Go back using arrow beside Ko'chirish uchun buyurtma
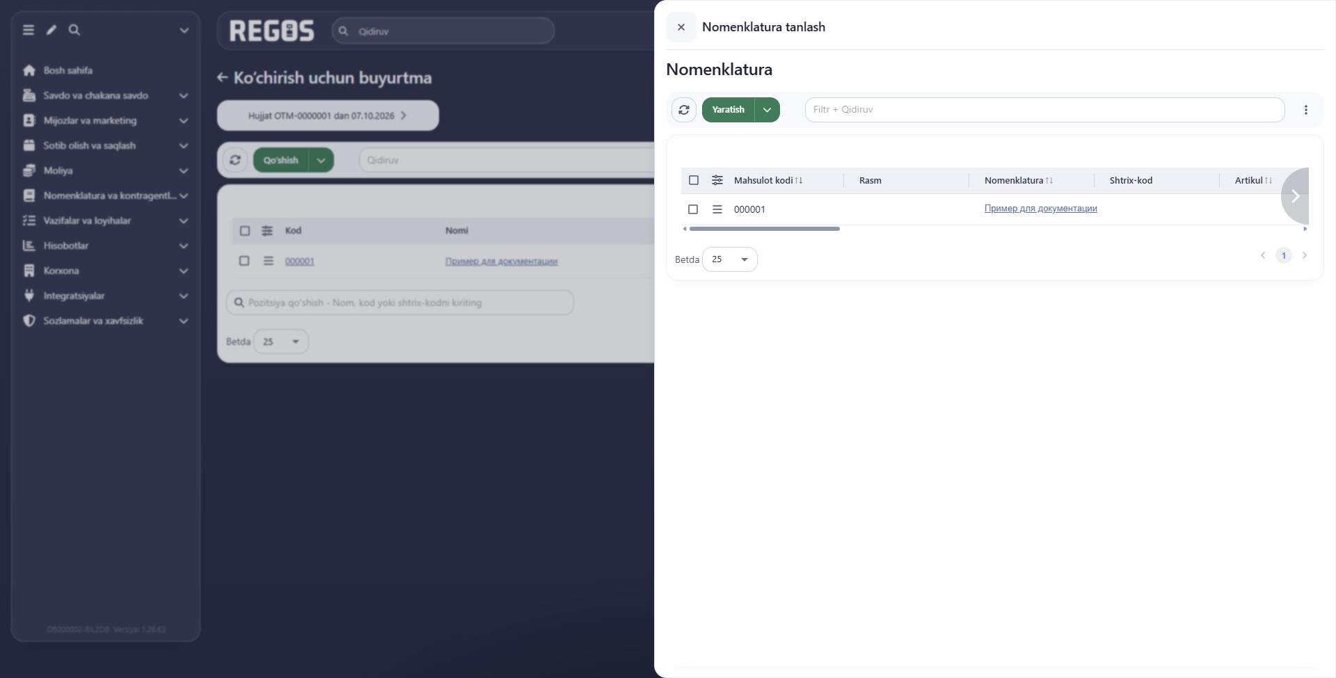 223,78
